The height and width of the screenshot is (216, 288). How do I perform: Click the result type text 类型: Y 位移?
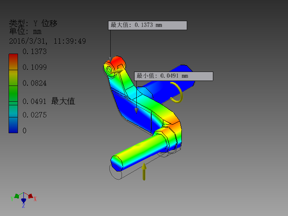tap(33, 23)
